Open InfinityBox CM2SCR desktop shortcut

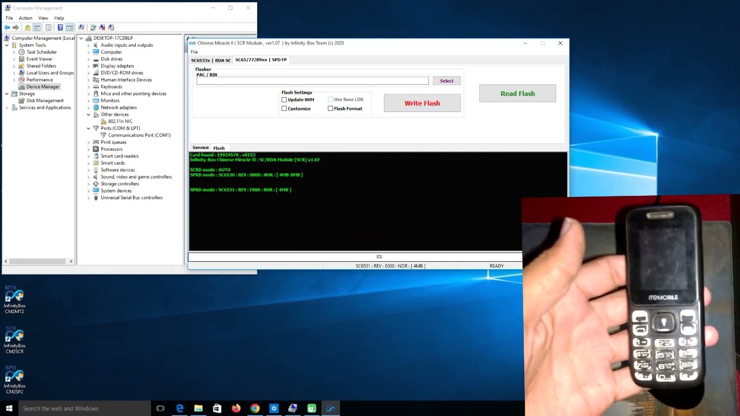[x=14, y=340]
